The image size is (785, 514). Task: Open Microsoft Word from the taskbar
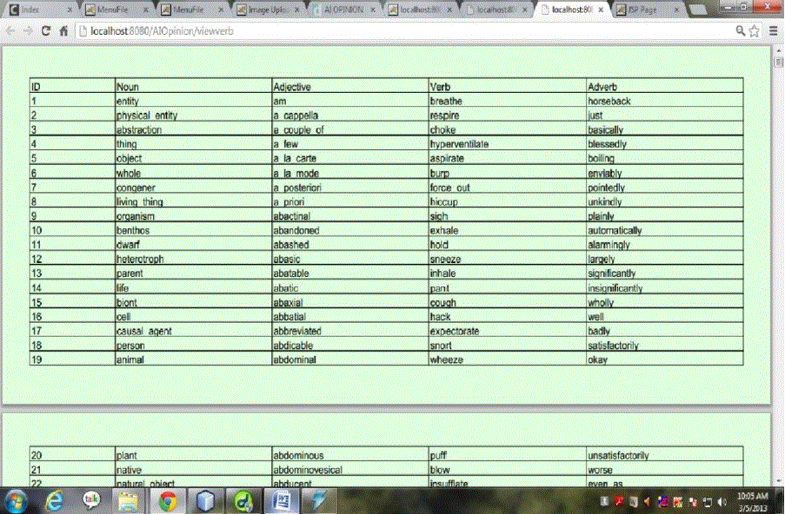280,500
